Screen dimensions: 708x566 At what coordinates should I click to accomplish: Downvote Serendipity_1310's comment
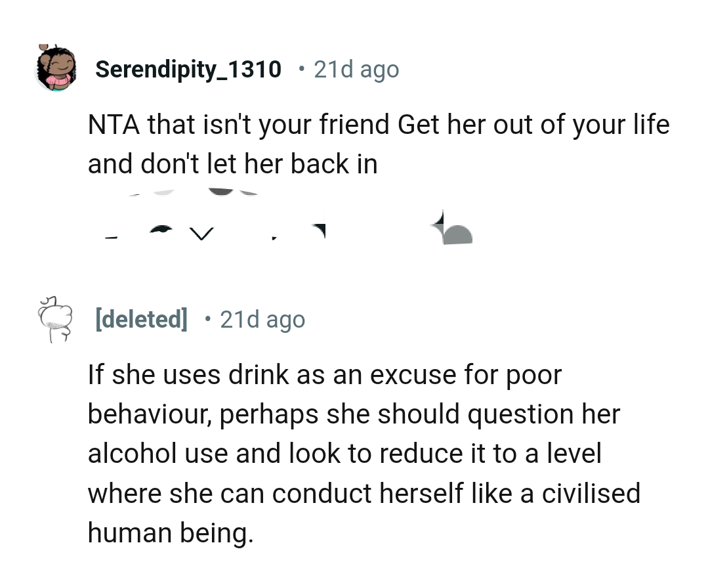[x=200, y=230]
